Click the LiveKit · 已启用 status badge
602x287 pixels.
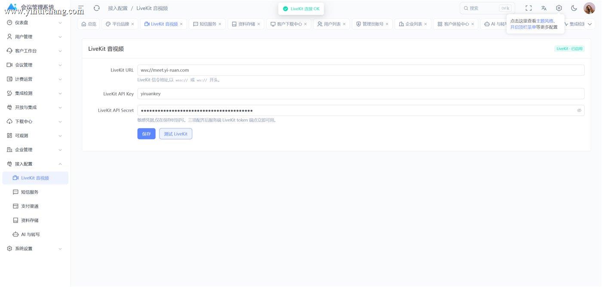(569, 49)
